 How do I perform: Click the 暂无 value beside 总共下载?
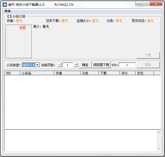[x=65, y=21]
